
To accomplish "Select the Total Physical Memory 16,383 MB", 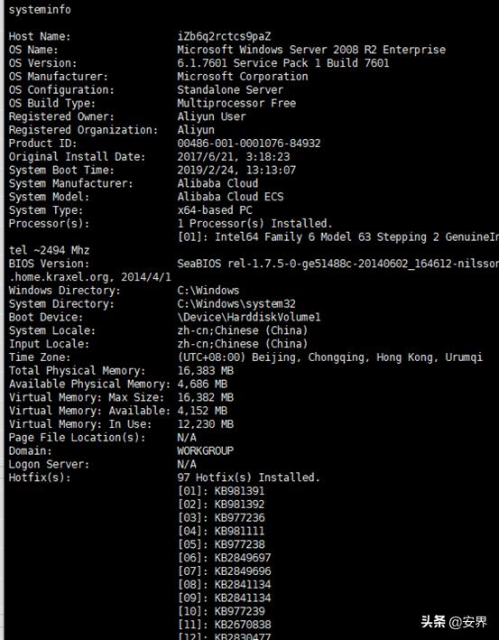I will tap(205, 371).
